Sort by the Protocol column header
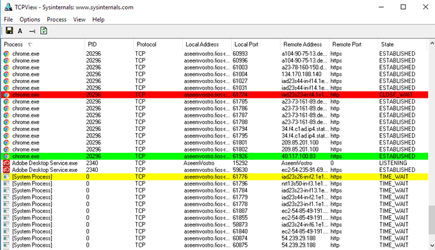This screenshot has height=250, width=435. tap(158, 44)
